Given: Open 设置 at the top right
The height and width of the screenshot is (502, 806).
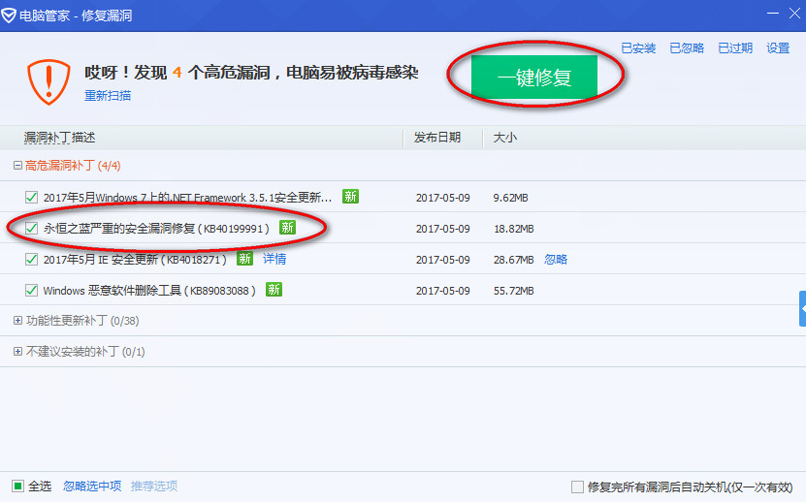Looking at the screenshot, I should point(778,48).
